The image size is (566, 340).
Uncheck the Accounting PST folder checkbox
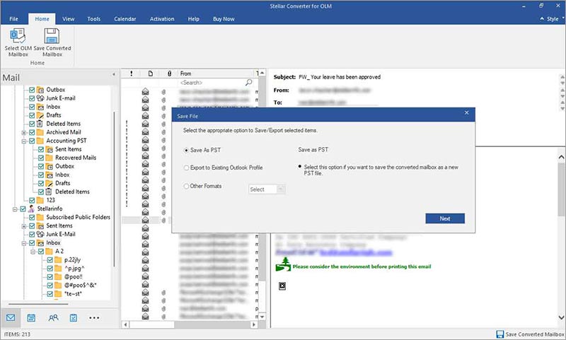pos(32,141)
